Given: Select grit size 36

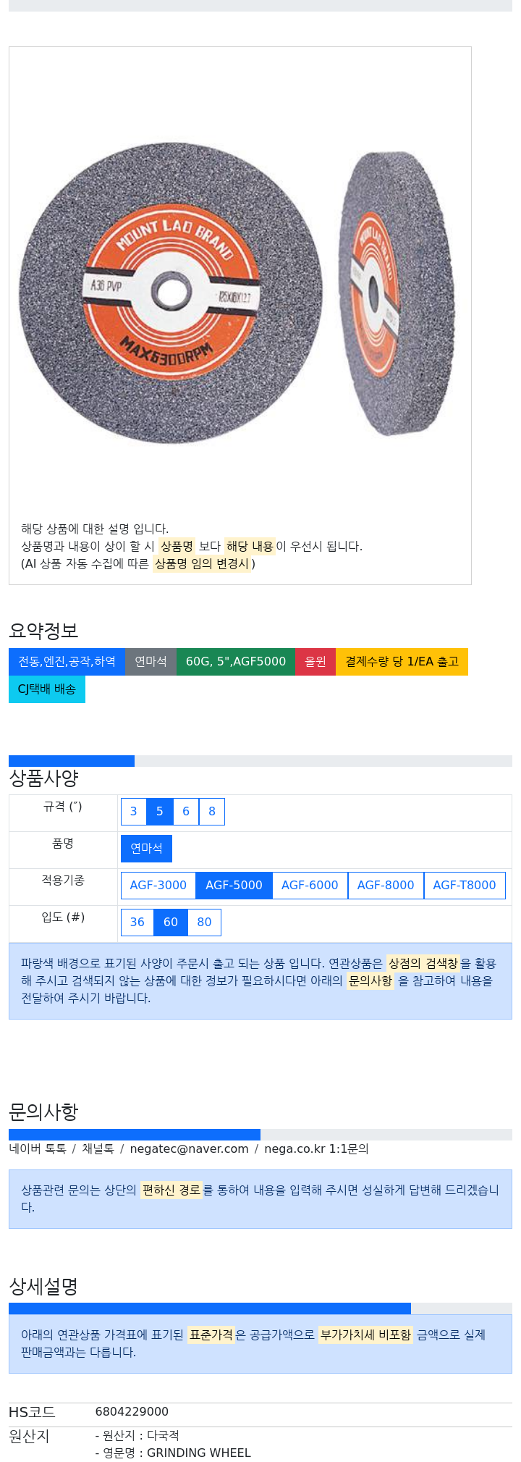Looking at the screenshot, I should 137,923.
